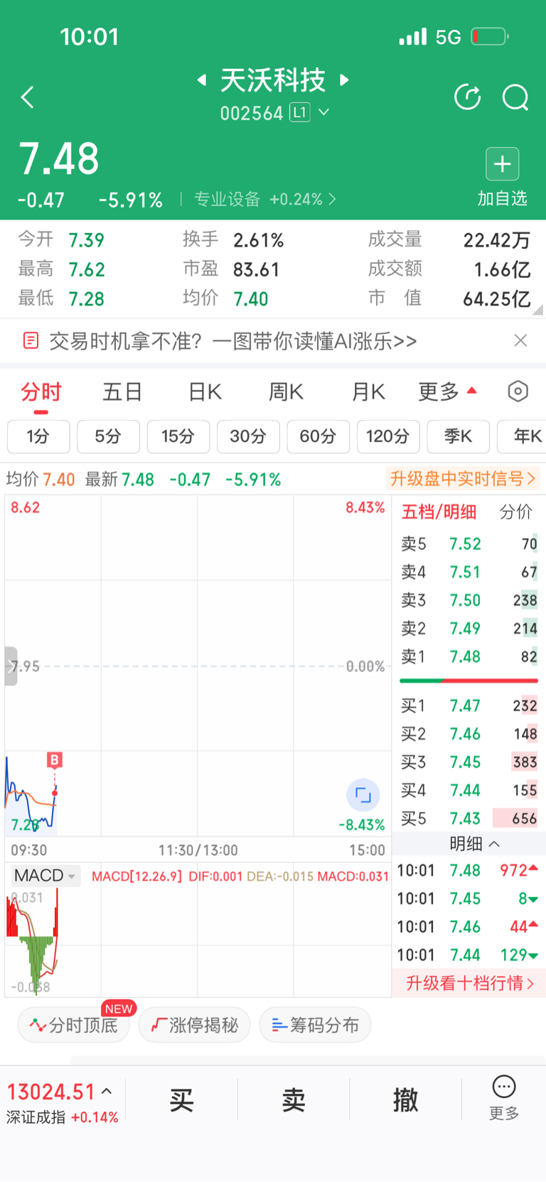Choose the 年K period button

click(523, 436)
